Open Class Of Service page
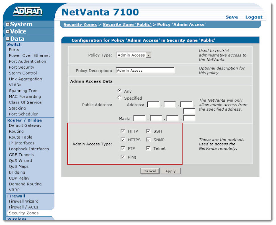The width and height of the screenshot is (276, 225). point(25,102)
